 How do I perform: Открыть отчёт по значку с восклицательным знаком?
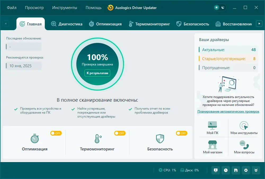[x=216, y=170]
